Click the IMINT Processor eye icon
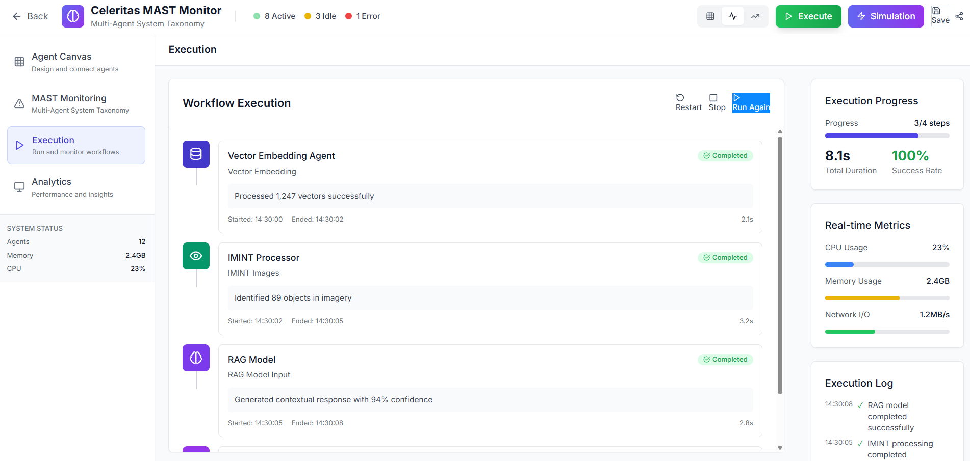 tap(196, 256)
